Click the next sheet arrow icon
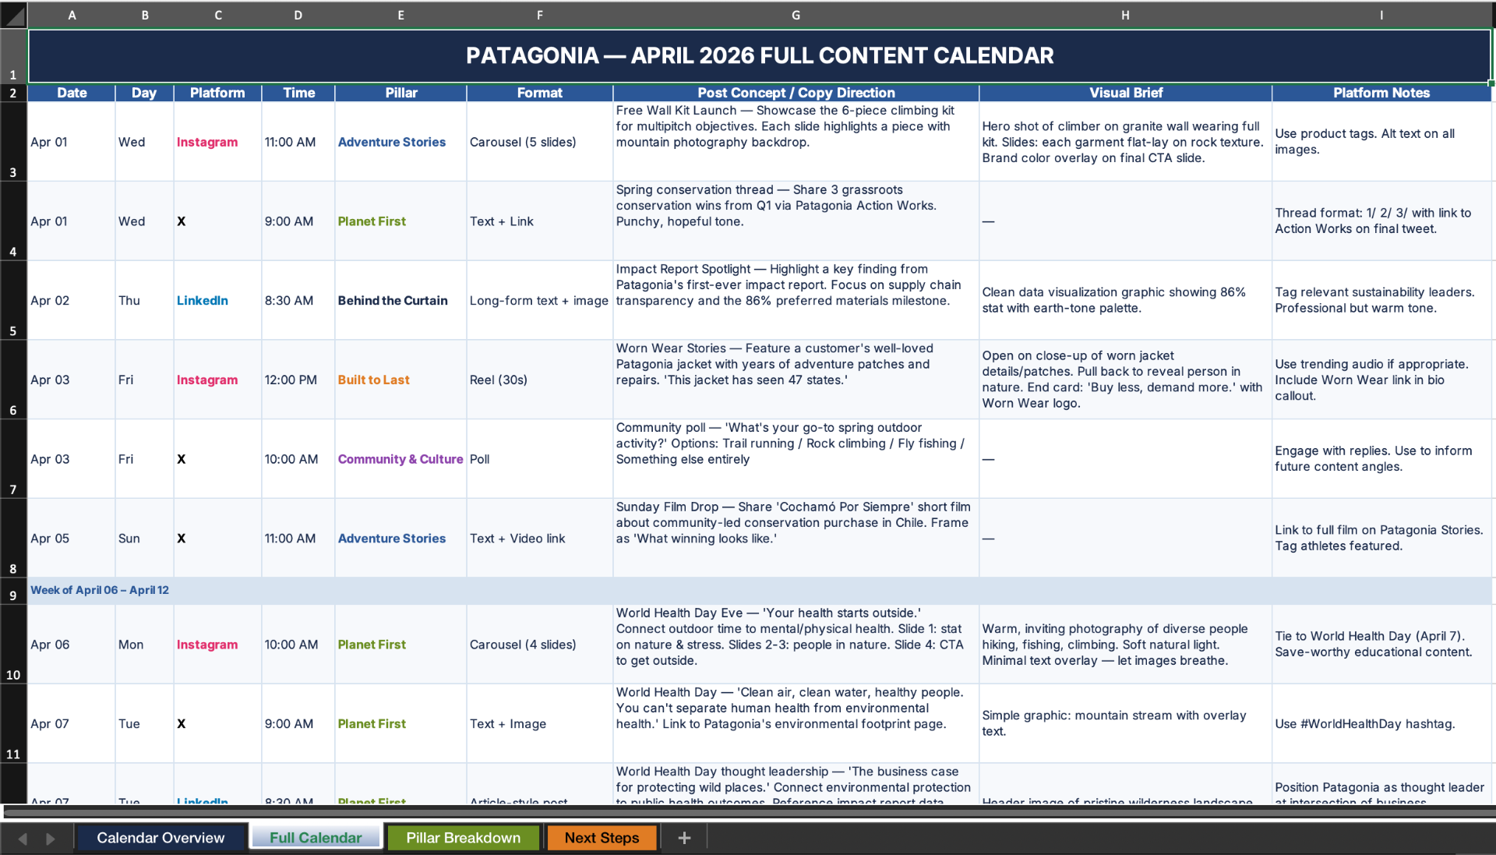Viewport: 1496px width, 855px height. pos(51,839)
